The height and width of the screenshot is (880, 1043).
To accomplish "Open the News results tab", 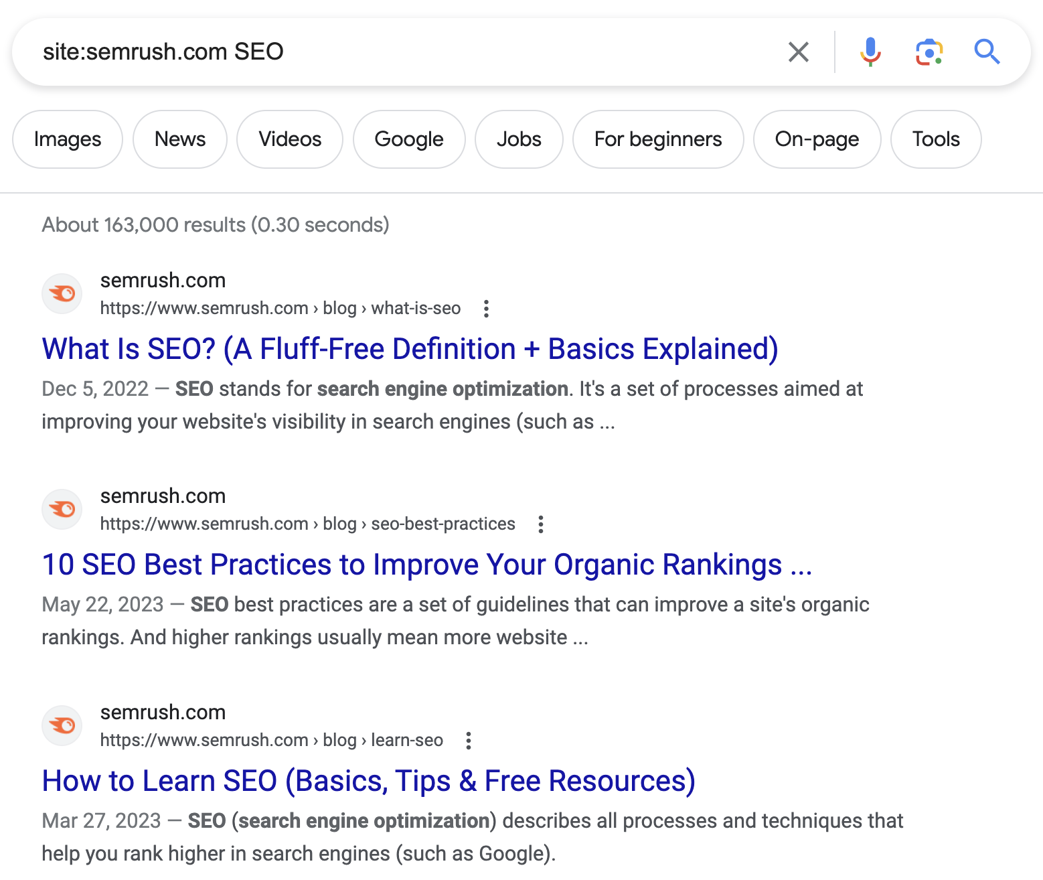I will (x=179, y=139).
